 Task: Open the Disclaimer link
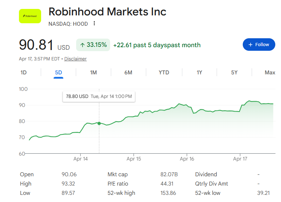(x=75, y=59)
